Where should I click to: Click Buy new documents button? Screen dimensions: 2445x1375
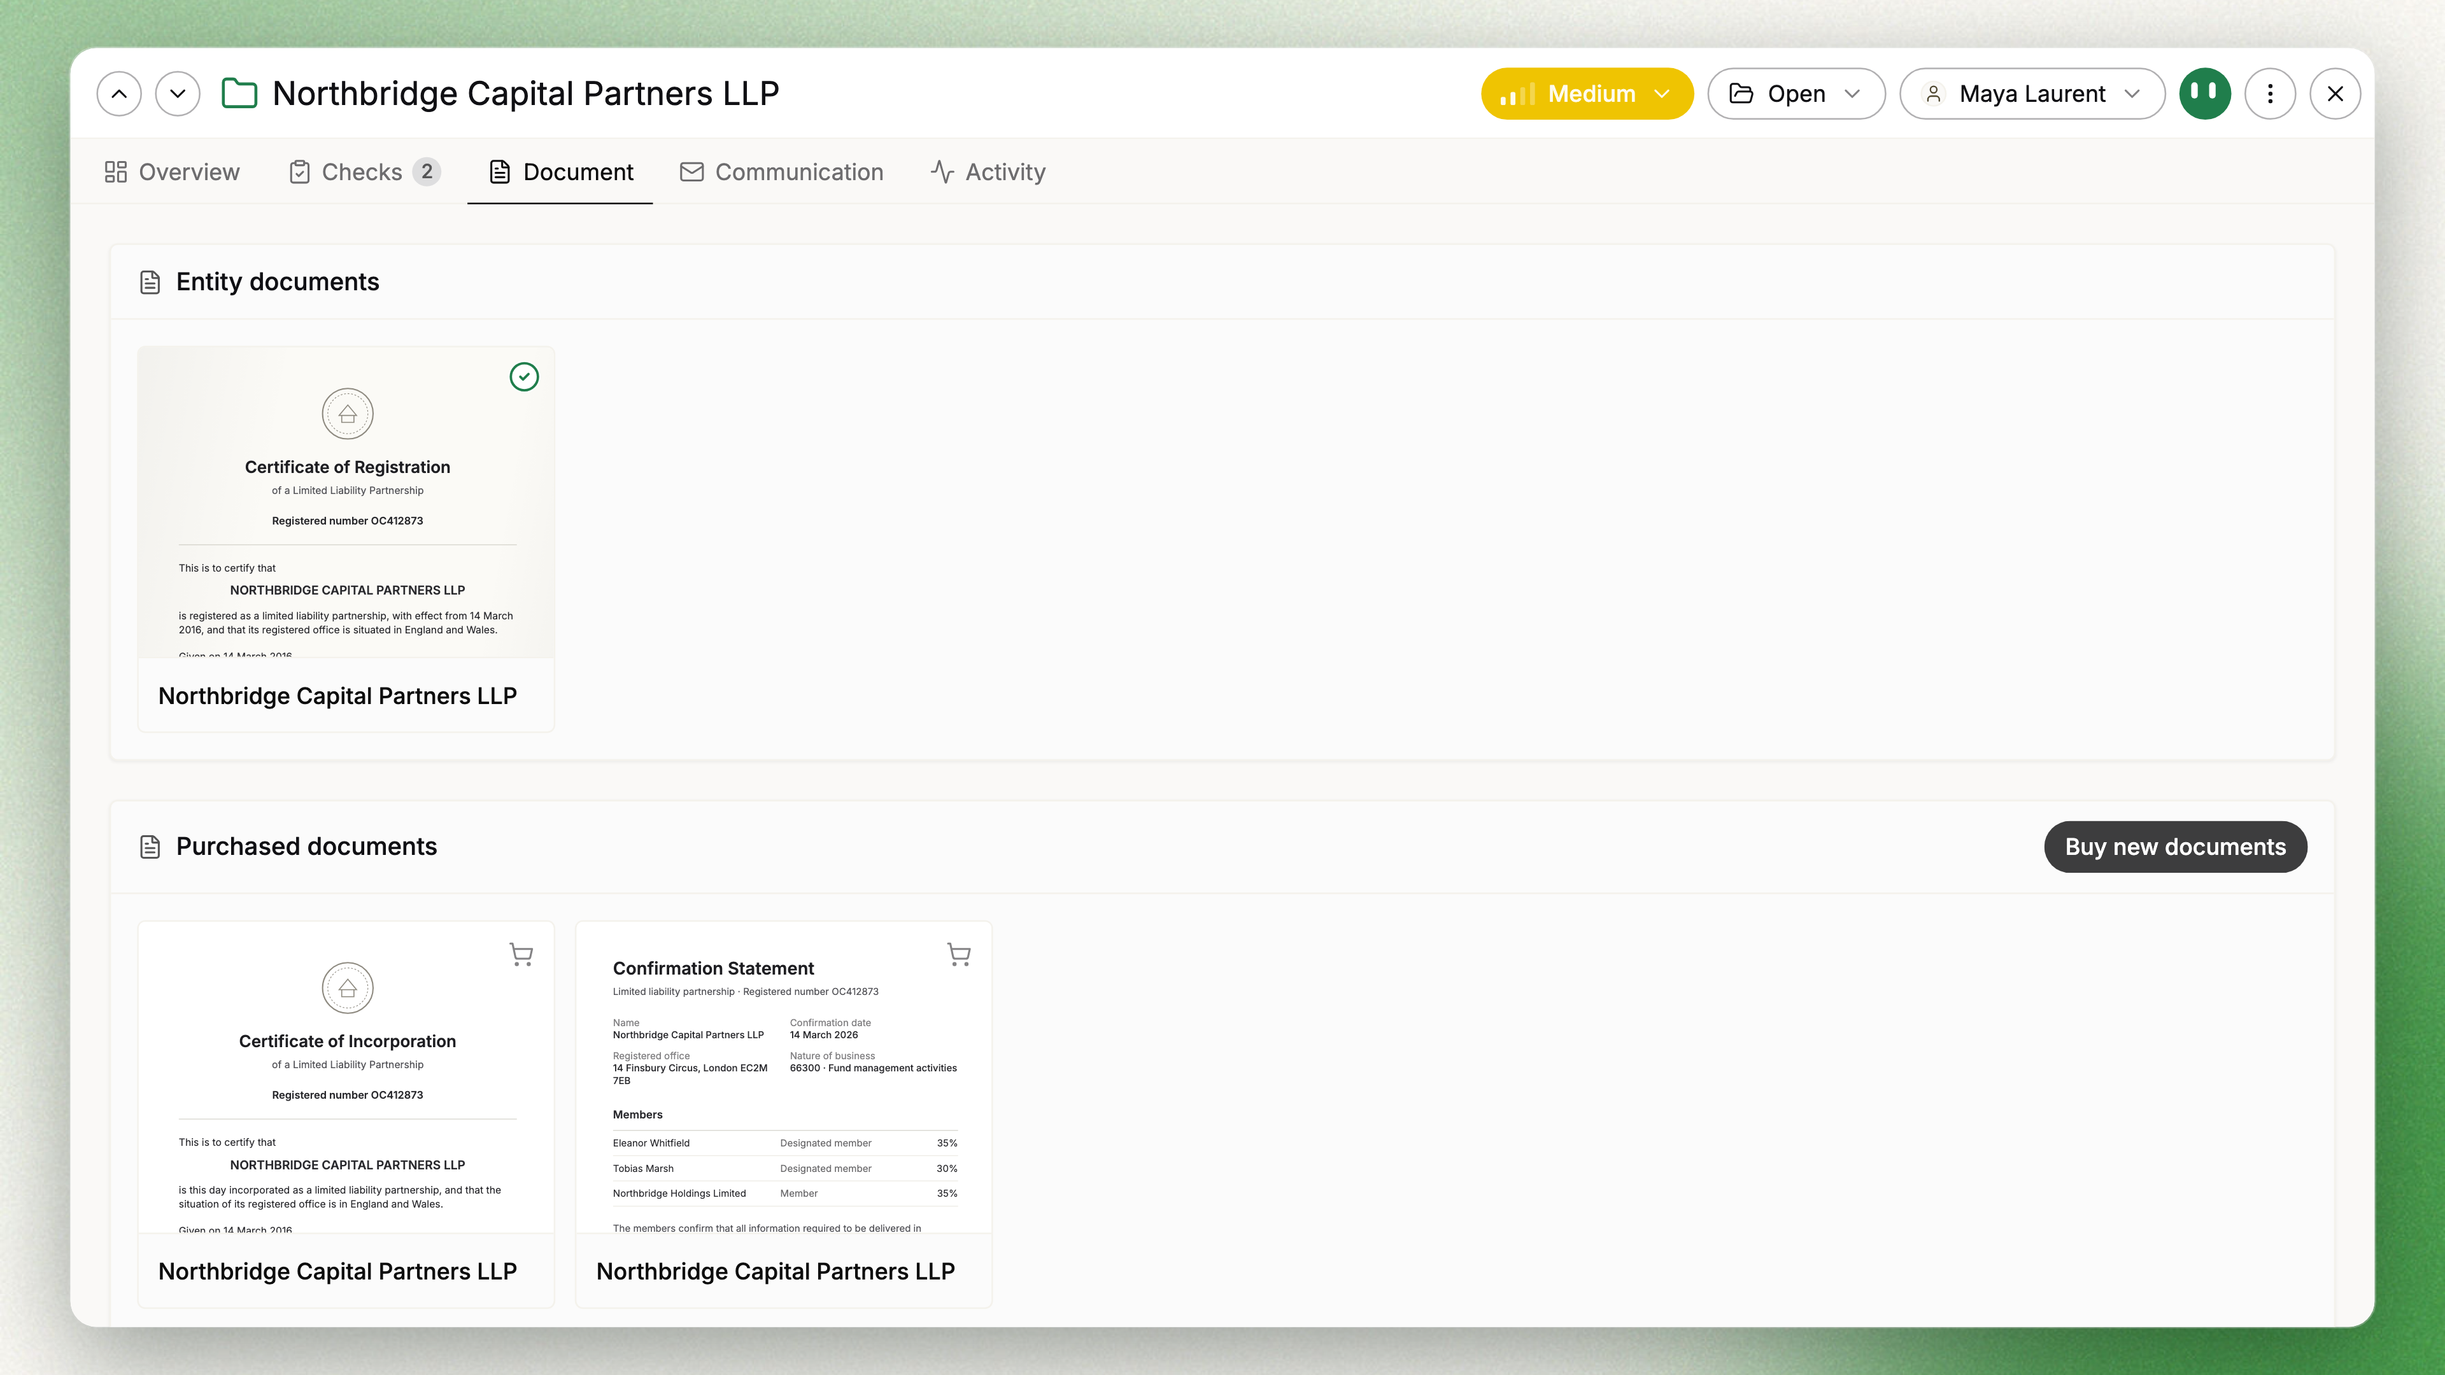(2176, 847)
